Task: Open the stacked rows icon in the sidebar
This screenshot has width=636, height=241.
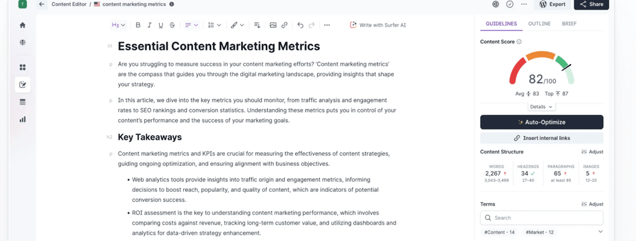Action: [x=23, y=102]
